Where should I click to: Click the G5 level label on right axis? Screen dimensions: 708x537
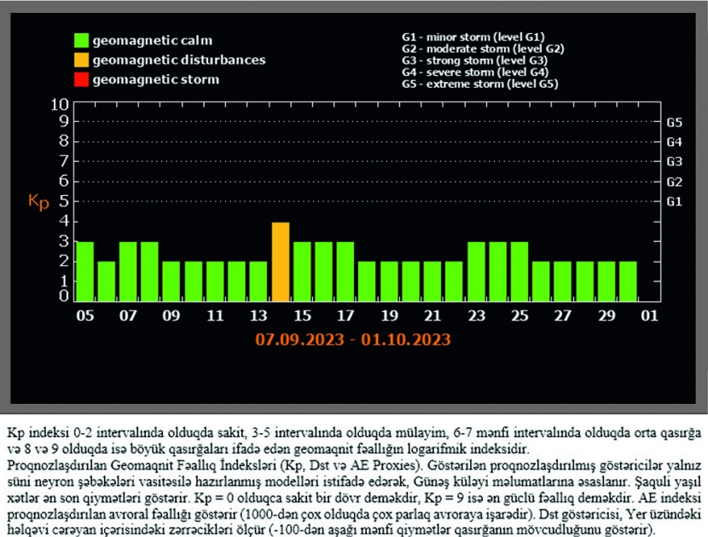point(673,122)
